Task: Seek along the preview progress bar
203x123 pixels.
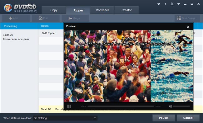Action: 121,106
